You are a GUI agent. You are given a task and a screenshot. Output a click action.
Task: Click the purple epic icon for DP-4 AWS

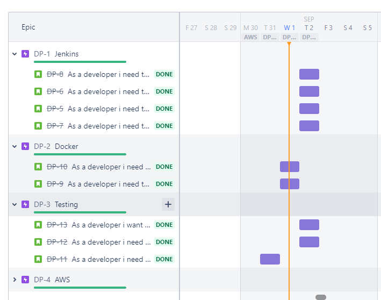(x=25, y=280)
